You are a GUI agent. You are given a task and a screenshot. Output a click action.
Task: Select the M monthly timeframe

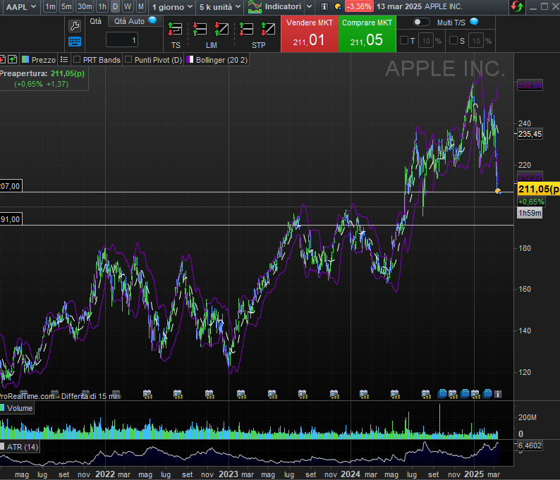pyautogui.click(x=141, y=6)
